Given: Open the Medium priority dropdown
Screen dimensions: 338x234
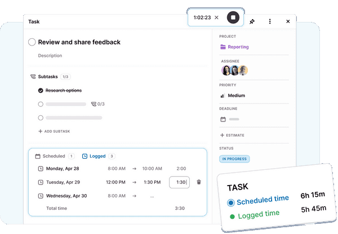Looking at the screenshot, I should tap(233, 96).
